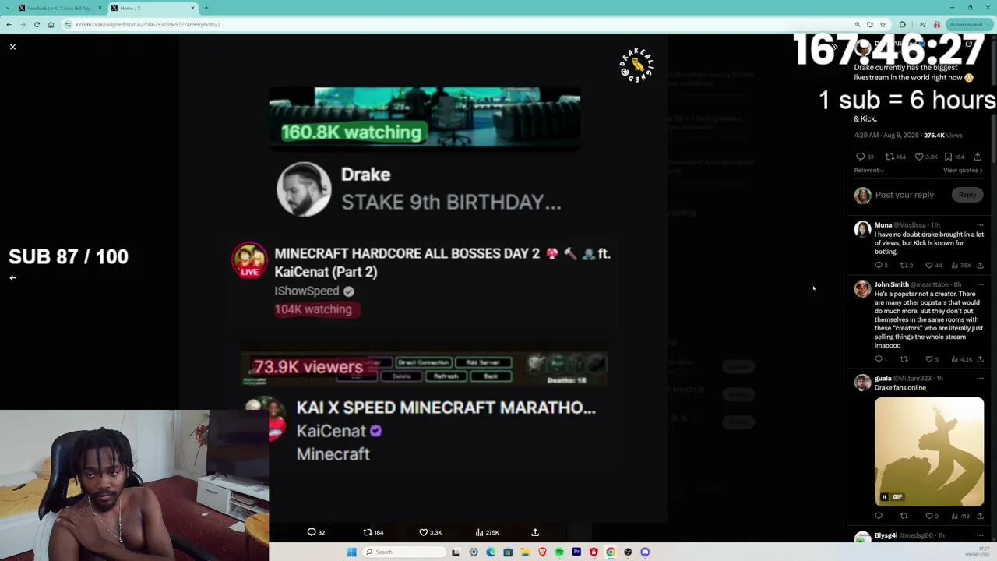Like the photo showing 3.3K likes
The width and height of the screenshot is (997, 561).
[x=431, y=532]
